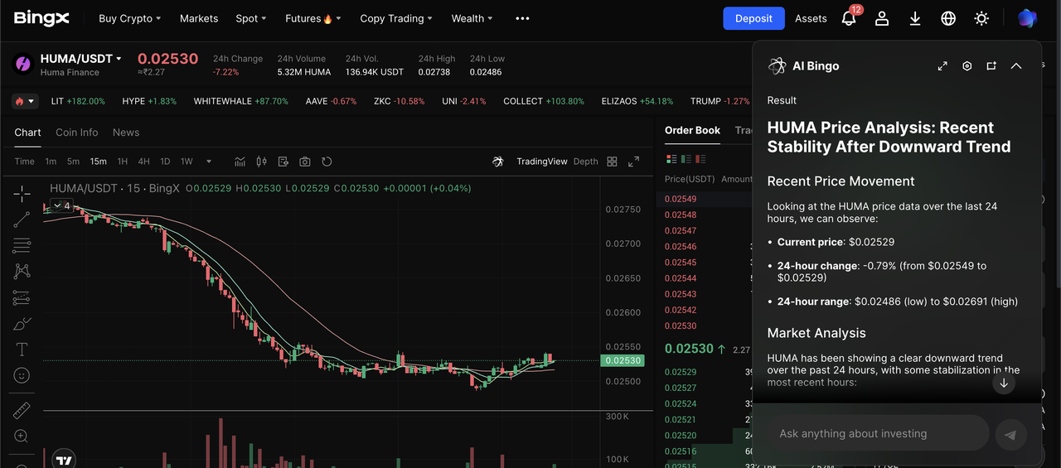The image size is (1061, 468).
Task: Open the chart indicators tool
Action: click(240, 162)
